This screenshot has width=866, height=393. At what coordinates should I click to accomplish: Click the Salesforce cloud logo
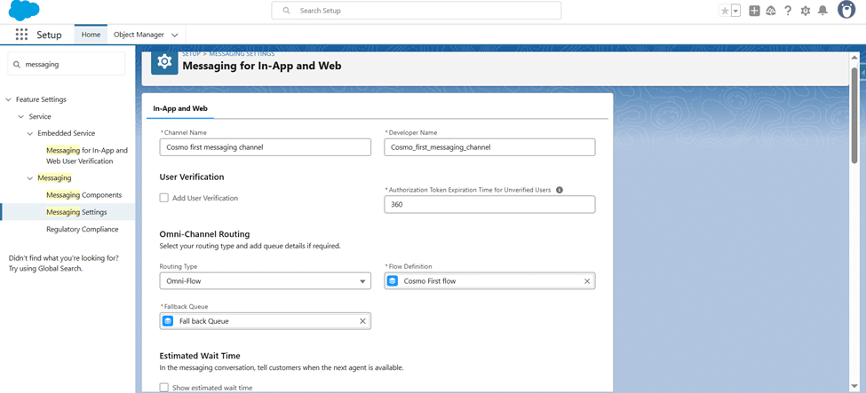tap(24, 11)
